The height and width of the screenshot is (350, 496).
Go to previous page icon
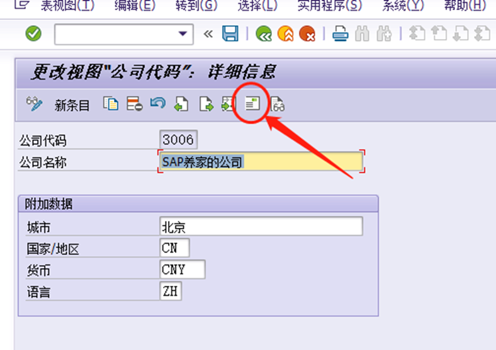point(439,33)
